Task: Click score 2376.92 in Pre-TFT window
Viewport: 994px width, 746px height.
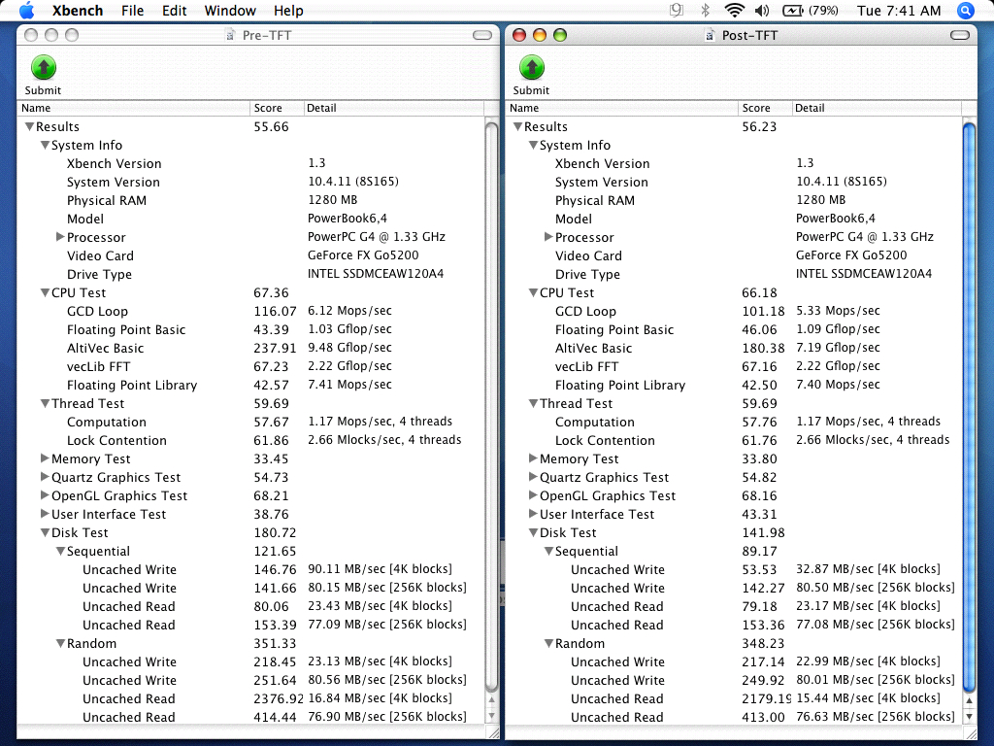Action: click(279, 698)
